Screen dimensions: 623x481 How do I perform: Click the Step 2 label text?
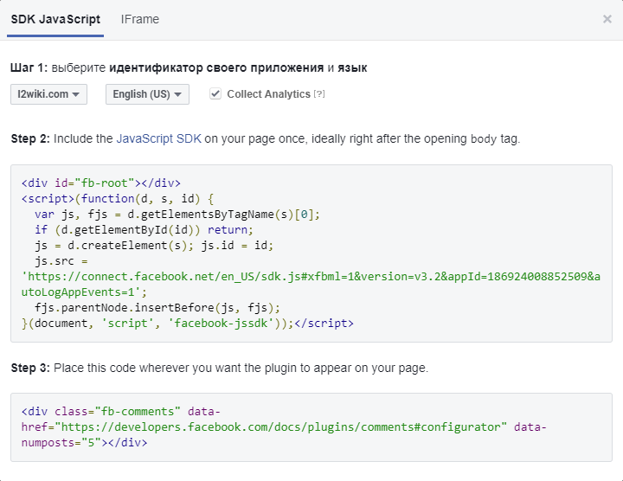30,138
